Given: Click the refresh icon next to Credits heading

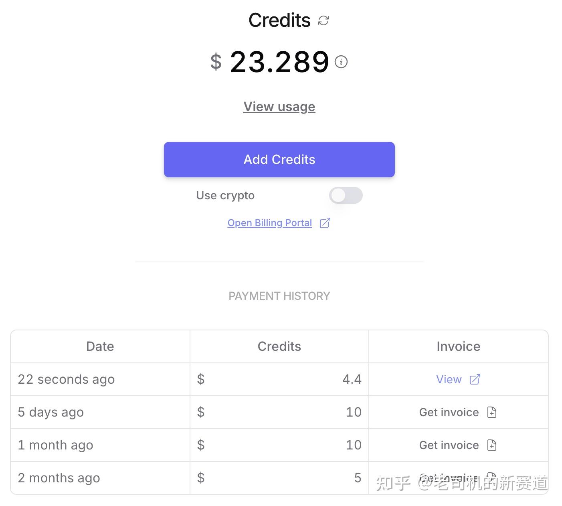Looking at the screenshot, I should pos(323,20).
